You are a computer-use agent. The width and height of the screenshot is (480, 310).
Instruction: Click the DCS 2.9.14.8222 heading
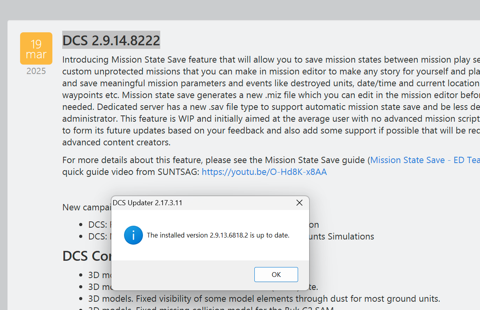pyautogui.click(x=111, y=40)
